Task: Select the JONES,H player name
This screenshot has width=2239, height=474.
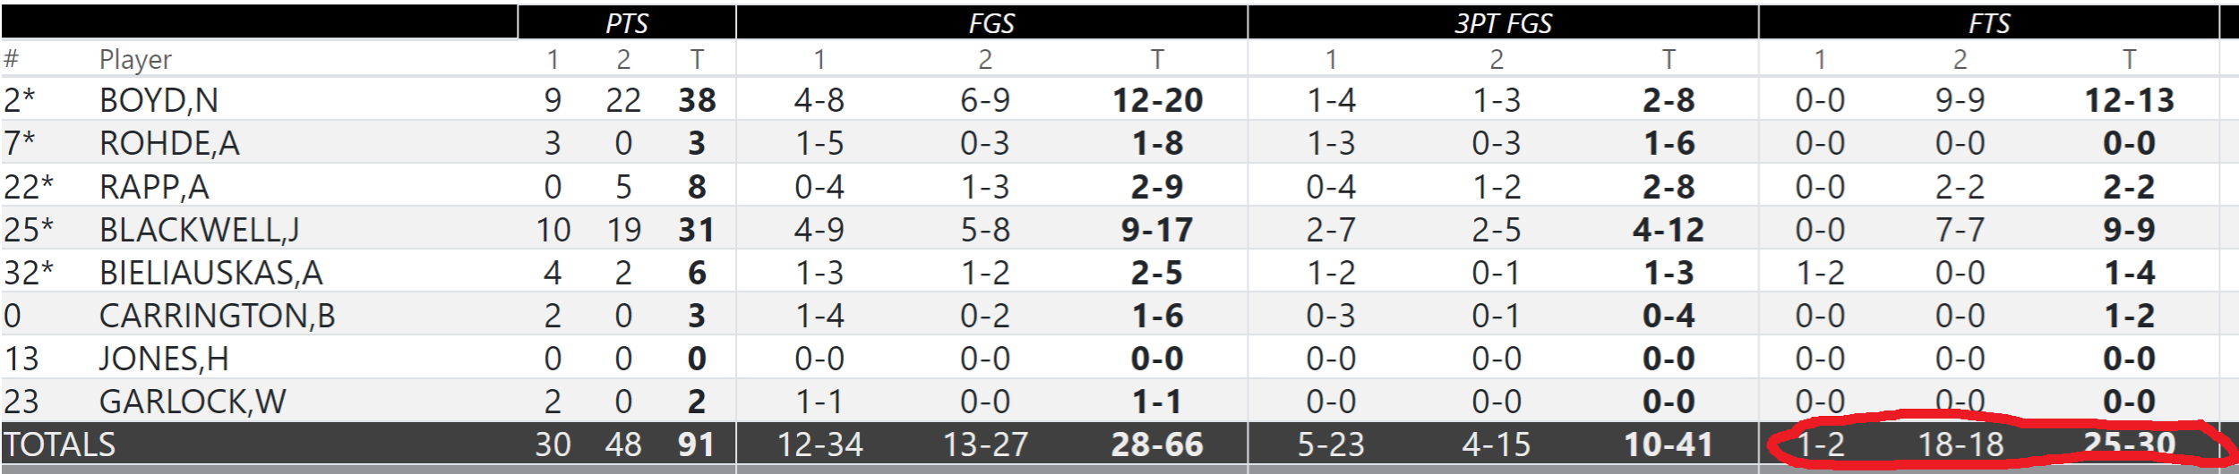Action: [x=164, y=359]
